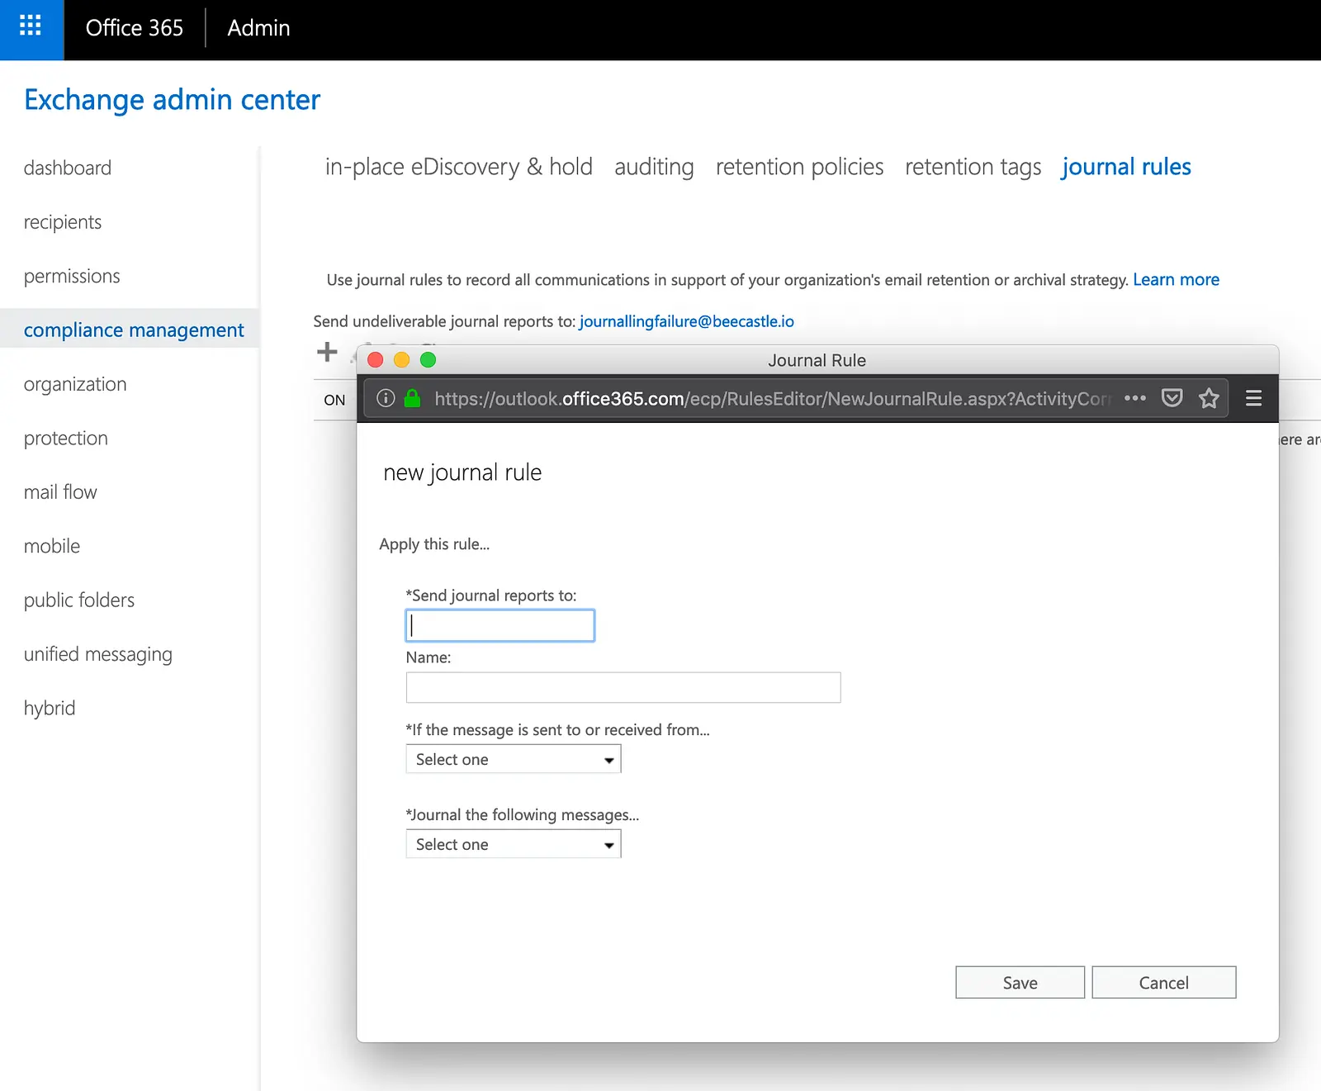Click 'Apply this rule...' label
Screen dimensions: 1321x1091
coord(434,544)
